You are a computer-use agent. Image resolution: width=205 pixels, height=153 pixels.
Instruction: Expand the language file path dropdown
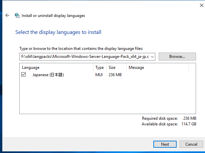tap(152, 57)
